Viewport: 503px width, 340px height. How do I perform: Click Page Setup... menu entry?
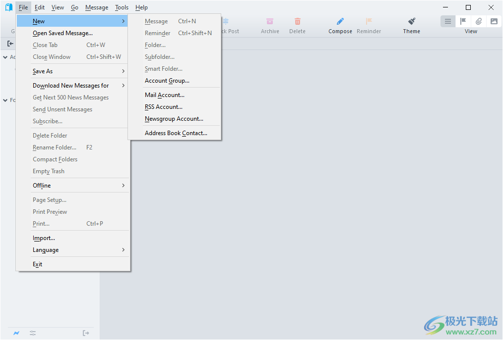(73, 200)
